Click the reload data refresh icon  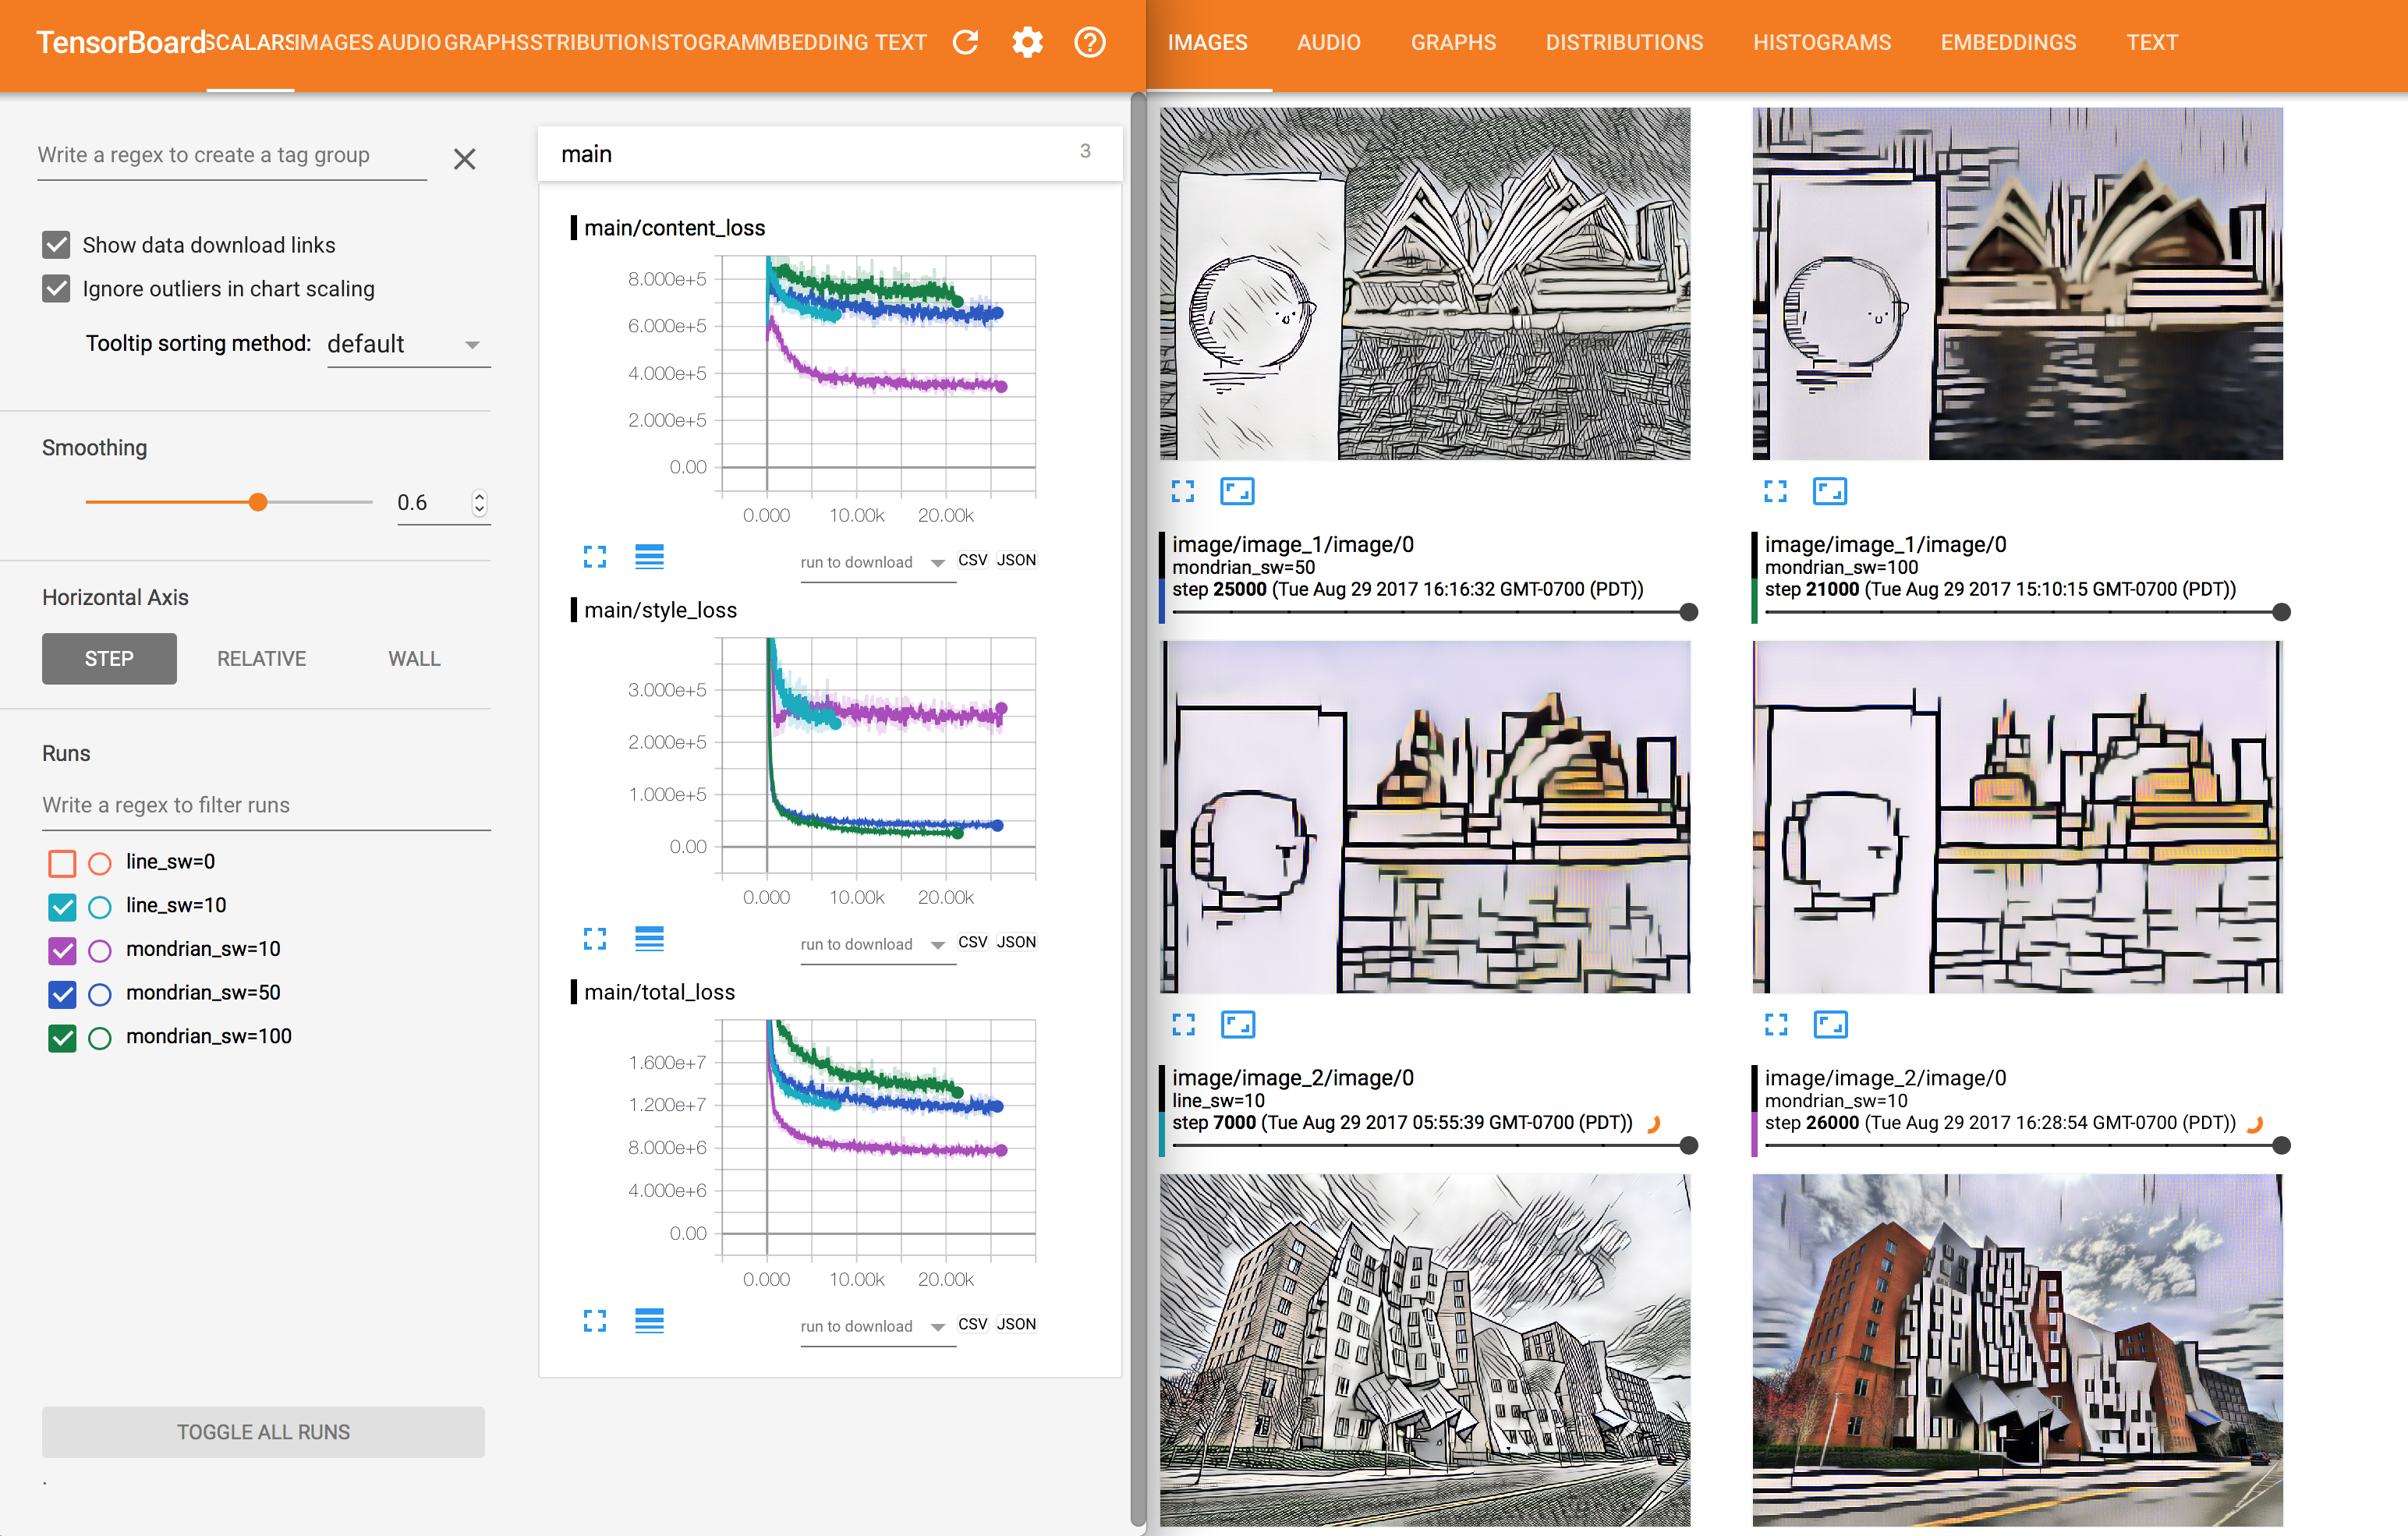(x=965, y=42)
